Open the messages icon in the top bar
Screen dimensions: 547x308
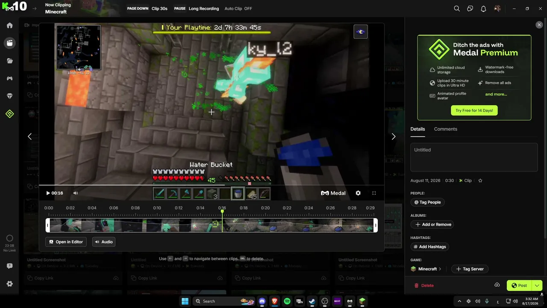tap(470, 9)
